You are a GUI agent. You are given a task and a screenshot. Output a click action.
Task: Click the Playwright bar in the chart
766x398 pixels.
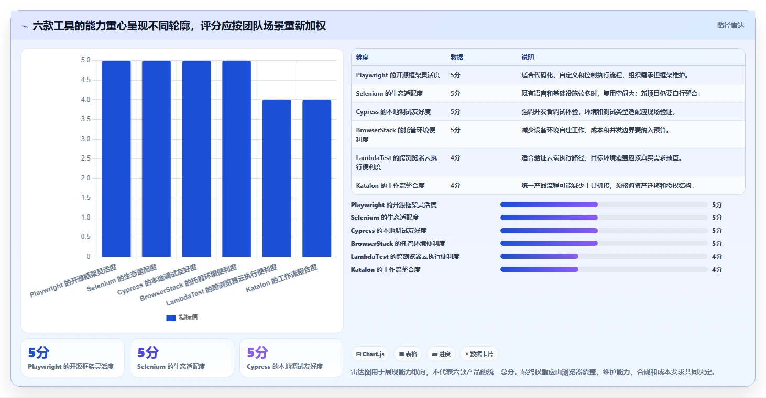pos(116,158)
